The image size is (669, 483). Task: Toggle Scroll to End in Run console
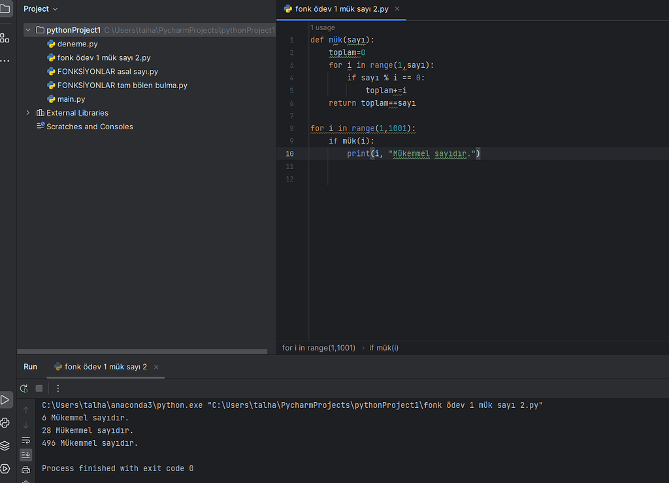tap(26, 454)
